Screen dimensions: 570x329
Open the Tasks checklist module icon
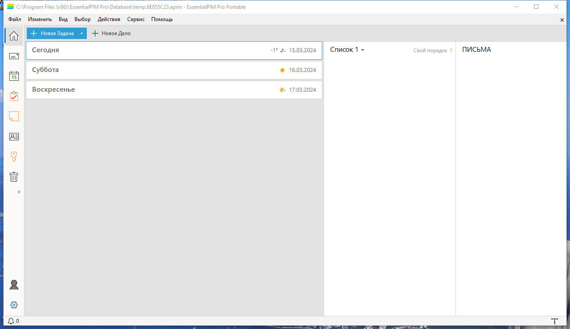pos(14,96)
